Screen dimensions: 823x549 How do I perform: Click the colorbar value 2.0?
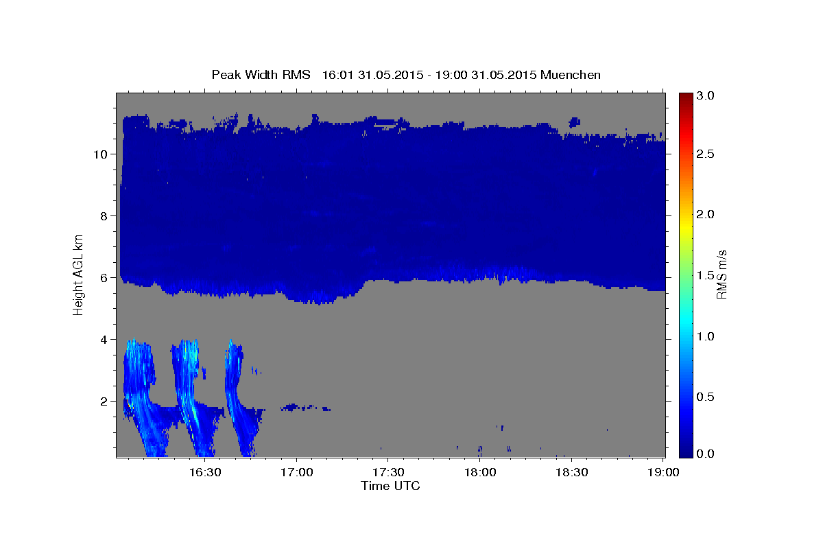pos(706,215)
